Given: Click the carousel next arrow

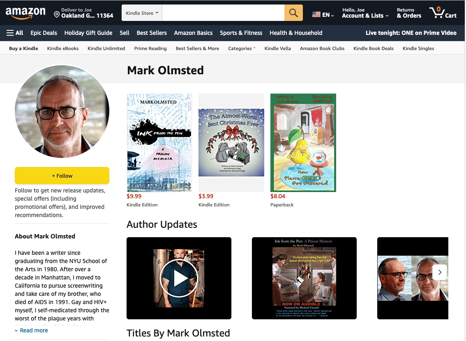Looking at the screenshot, I should point(440,272).
